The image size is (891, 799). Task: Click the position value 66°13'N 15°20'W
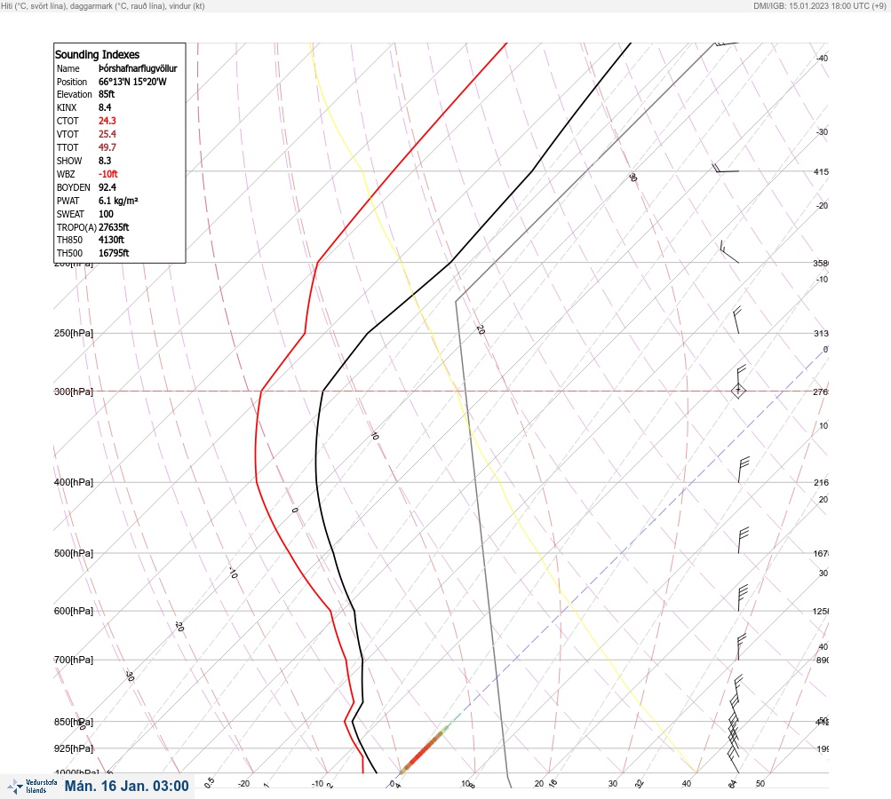pos(132,82)
